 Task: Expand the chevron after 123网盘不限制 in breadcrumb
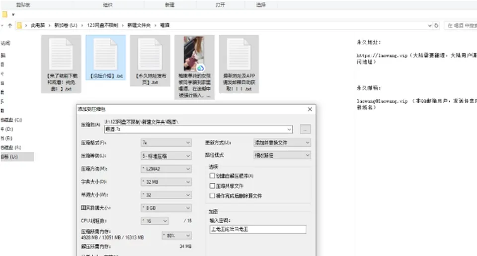click(x=123, y=25)
